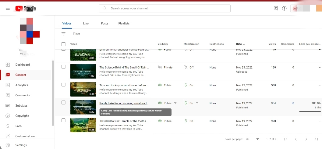The image size is (322, 149).
Task: Click the Customization wand icon
Action: pos(8,136)
